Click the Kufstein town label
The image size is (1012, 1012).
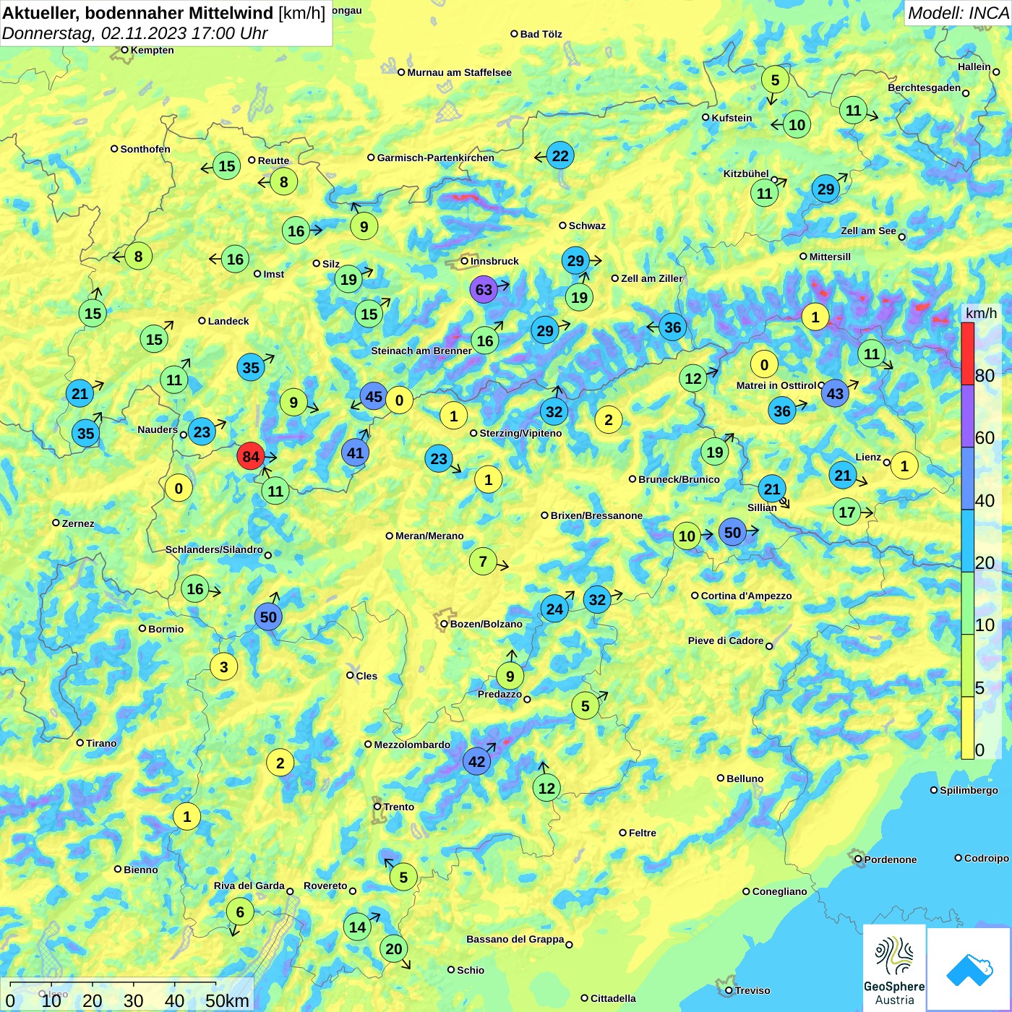click(x=732, y=118)
